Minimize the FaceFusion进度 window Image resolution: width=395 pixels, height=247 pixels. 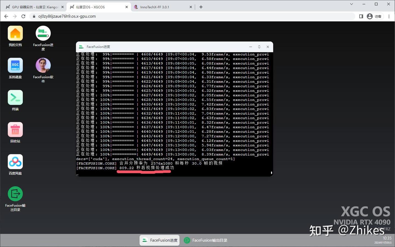click(x=250, y=47)
